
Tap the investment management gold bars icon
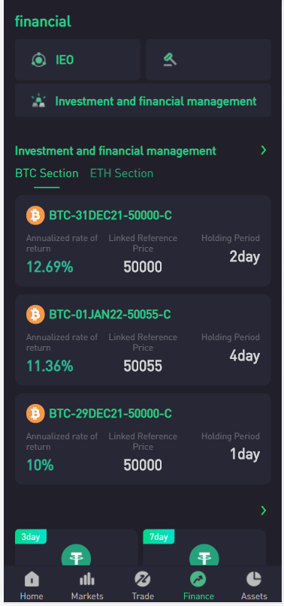[38, 101]
